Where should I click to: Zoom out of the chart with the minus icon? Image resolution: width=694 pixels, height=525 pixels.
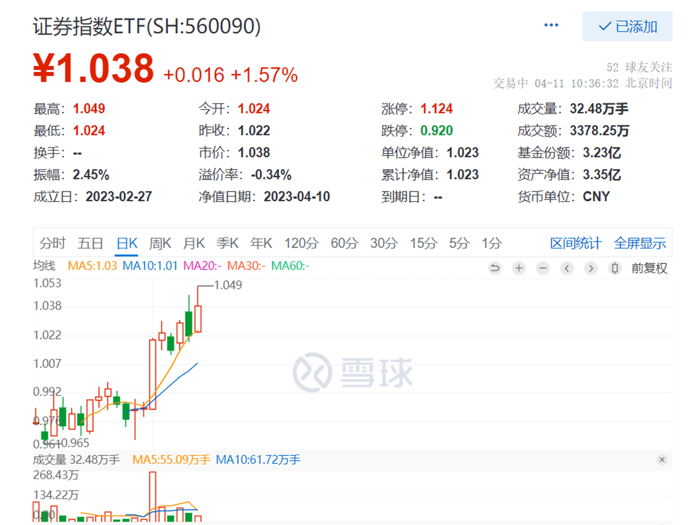pyautogui.click(x=543, y=268)
